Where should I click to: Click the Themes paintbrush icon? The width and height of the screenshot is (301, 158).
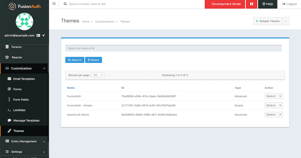pos(9,131)
